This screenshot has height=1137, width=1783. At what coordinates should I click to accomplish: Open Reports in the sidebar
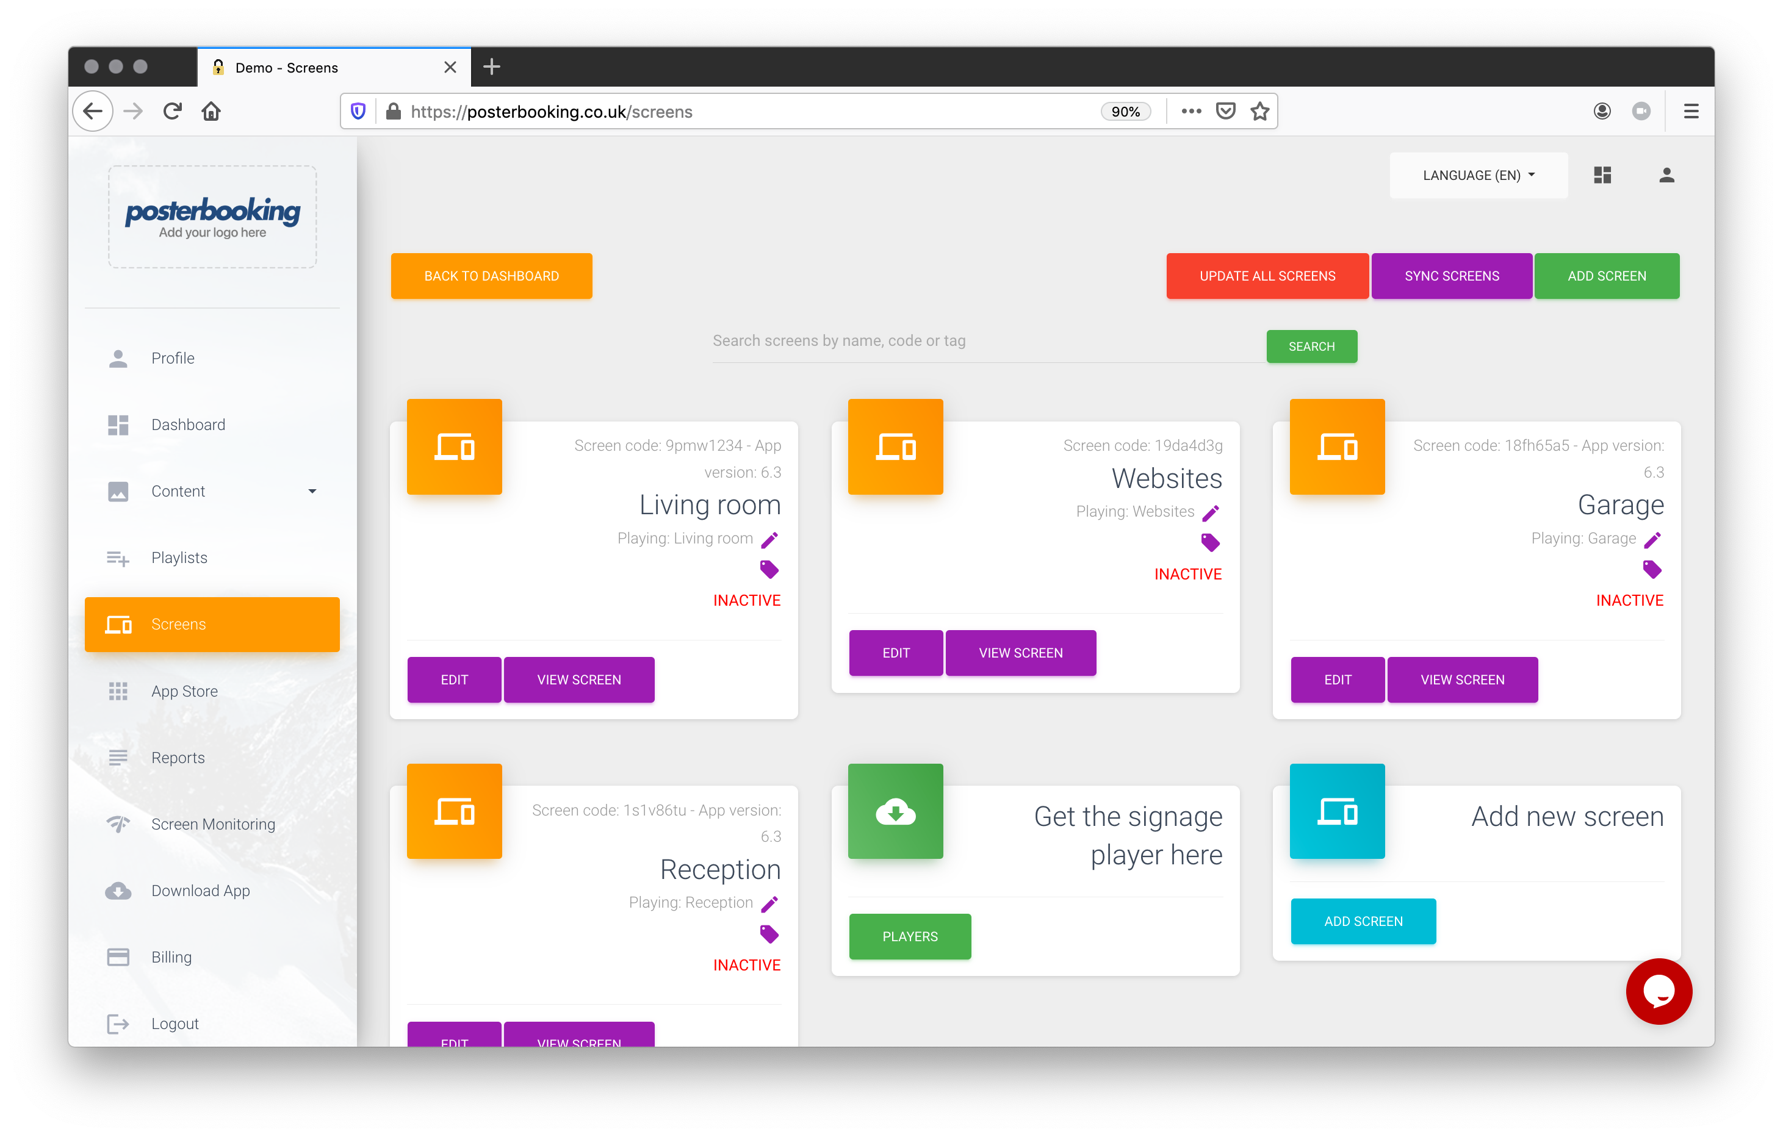click(212, 757)
